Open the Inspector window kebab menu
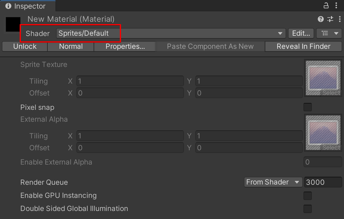Image resolution: width=344 pixels, height=219 pixels. coord(337,5)
